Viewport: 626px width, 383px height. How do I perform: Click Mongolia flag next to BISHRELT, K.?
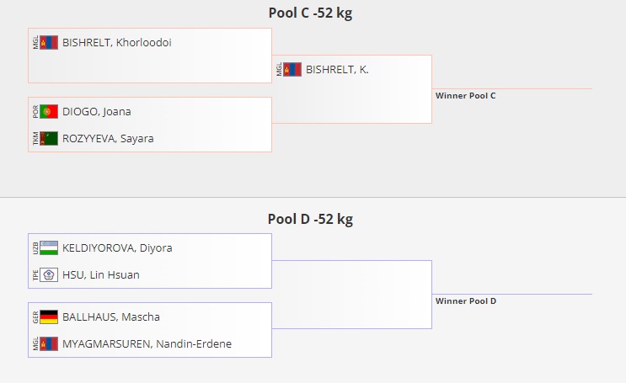292,69
